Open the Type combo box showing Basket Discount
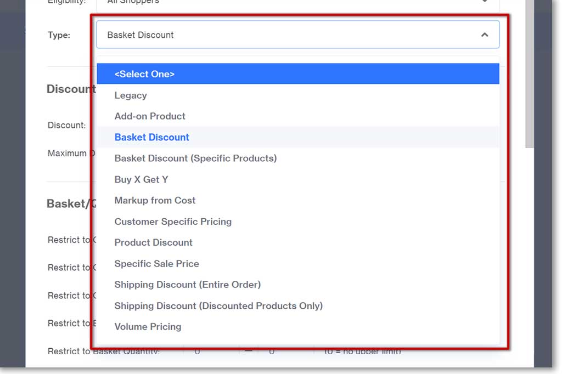 [297, 35]
